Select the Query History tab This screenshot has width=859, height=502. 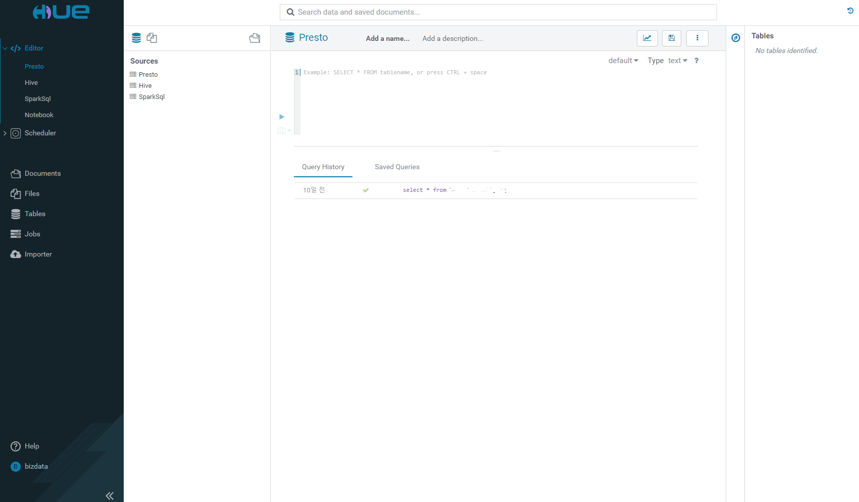point(323,167)
